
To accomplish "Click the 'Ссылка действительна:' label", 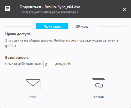I will click(24, 64).
